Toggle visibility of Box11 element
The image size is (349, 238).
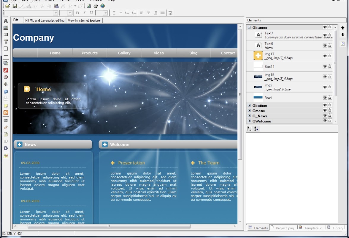click(325, 66)
